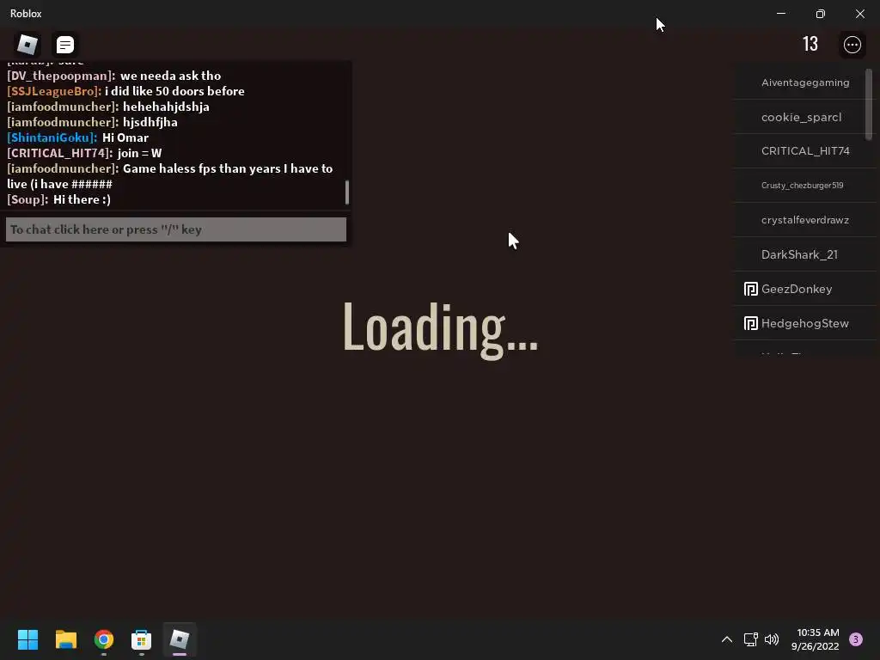This screenshot has height=660, width=880.
Task: Open Google Chrome from the taskbar
Action: [104, 639]
